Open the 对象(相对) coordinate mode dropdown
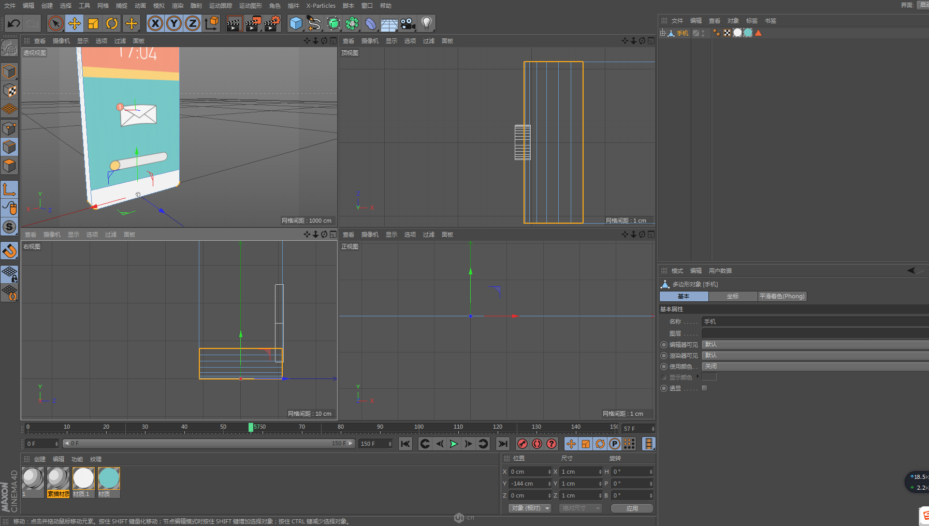 click(x=530, y=508)
